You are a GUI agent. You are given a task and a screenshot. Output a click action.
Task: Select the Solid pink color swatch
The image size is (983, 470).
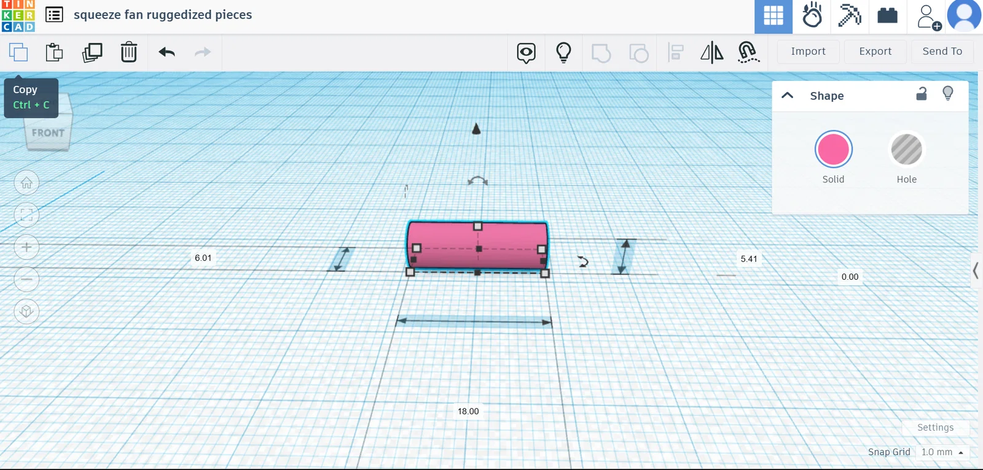pos(833,149)
